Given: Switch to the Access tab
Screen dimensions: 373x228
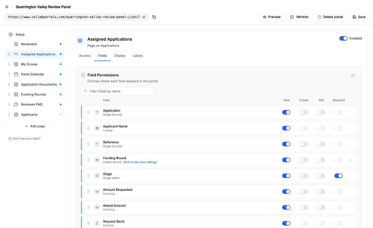Looking at the screenshot, I should 85,56.
